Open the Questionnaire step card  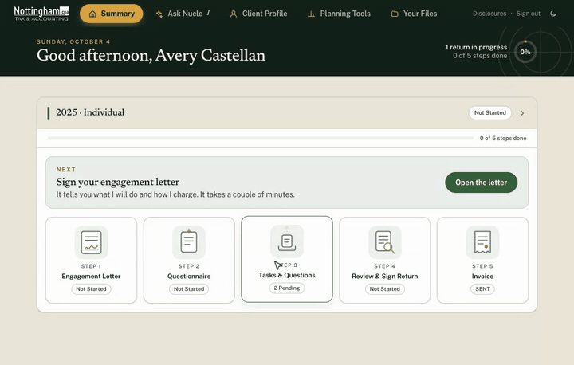click(x=189, y=261)
